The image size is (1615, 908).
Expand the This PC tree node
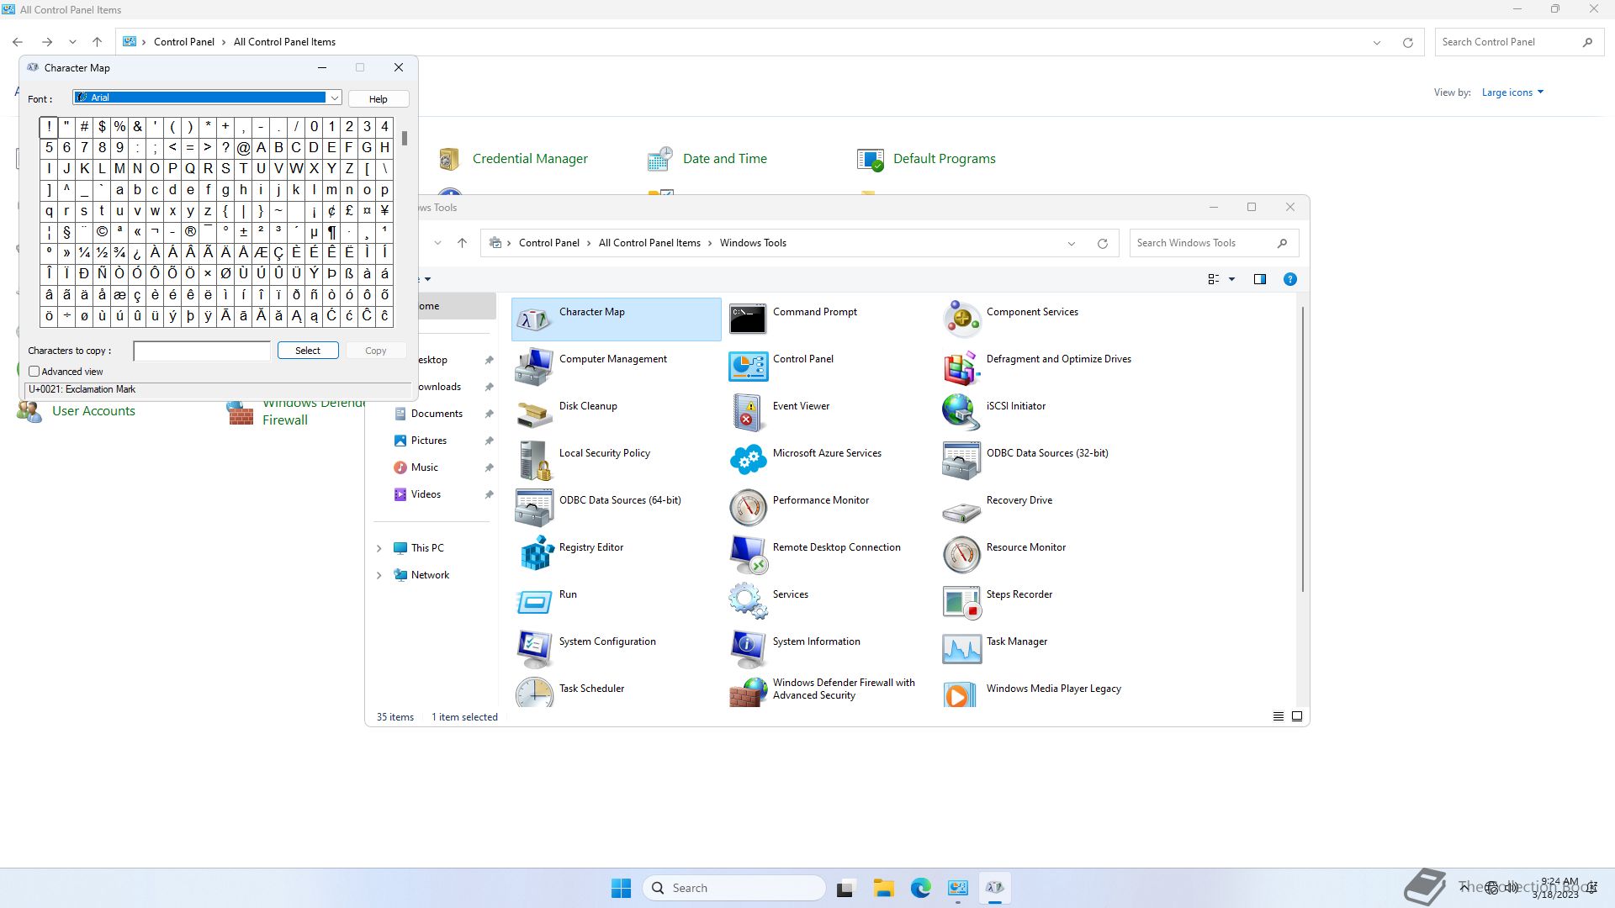pyautogui.click(x=379, y=548)
